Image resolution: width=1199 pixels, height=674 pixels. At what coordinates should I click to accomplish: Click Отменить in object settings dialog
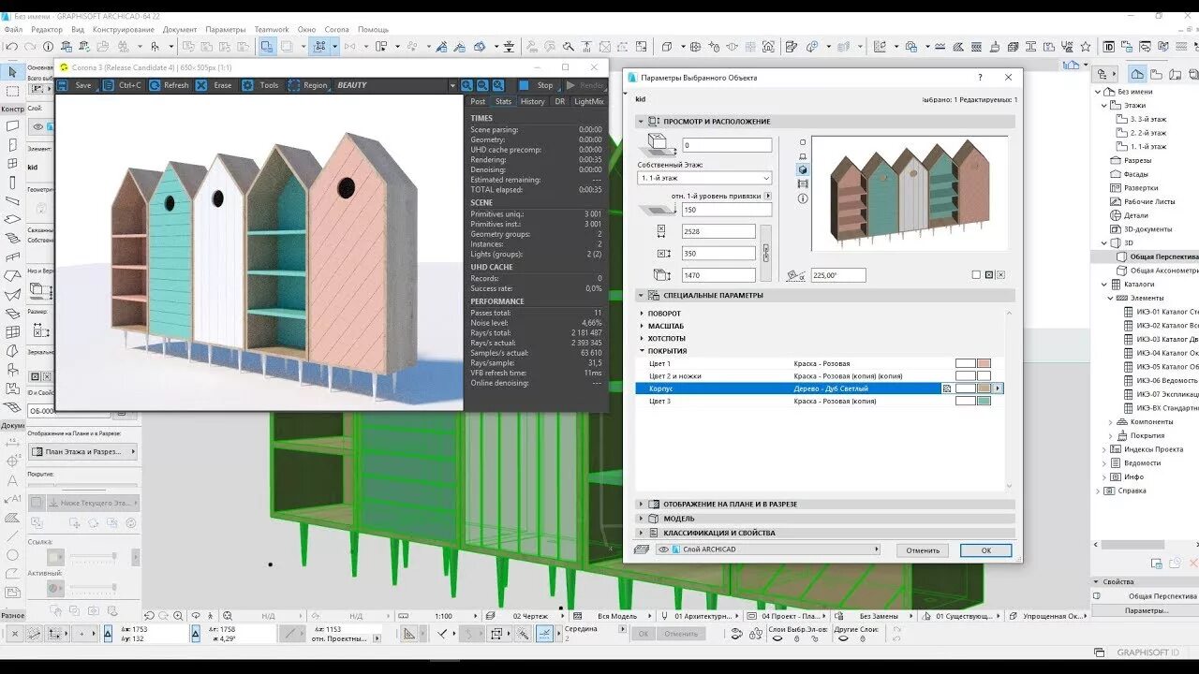(923, 550)
